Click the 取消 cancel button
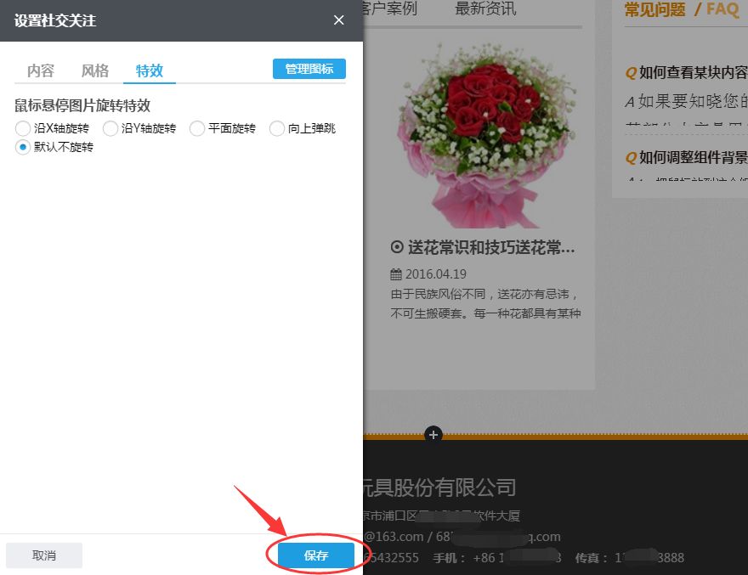This screenshot has height=575, width=748. pos(43,555)
